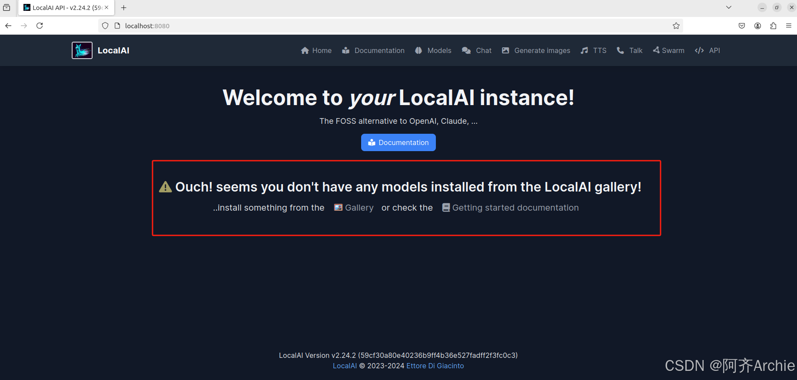Open the Firefox hamburger menu
The width and height of the screenshot is (797, 380).
click(x=789, y=26)
